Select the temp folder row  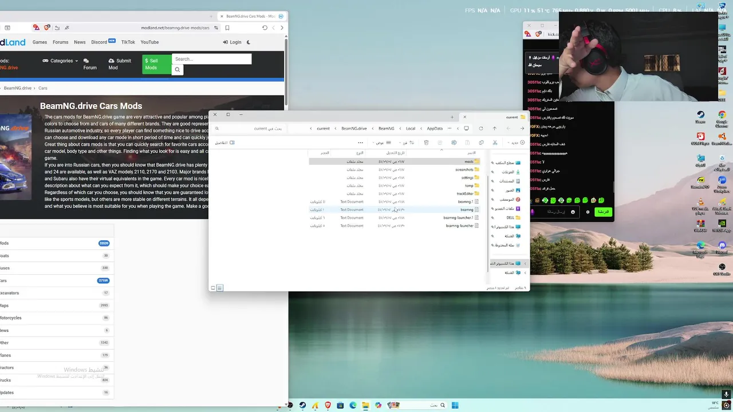coord(395,185)
